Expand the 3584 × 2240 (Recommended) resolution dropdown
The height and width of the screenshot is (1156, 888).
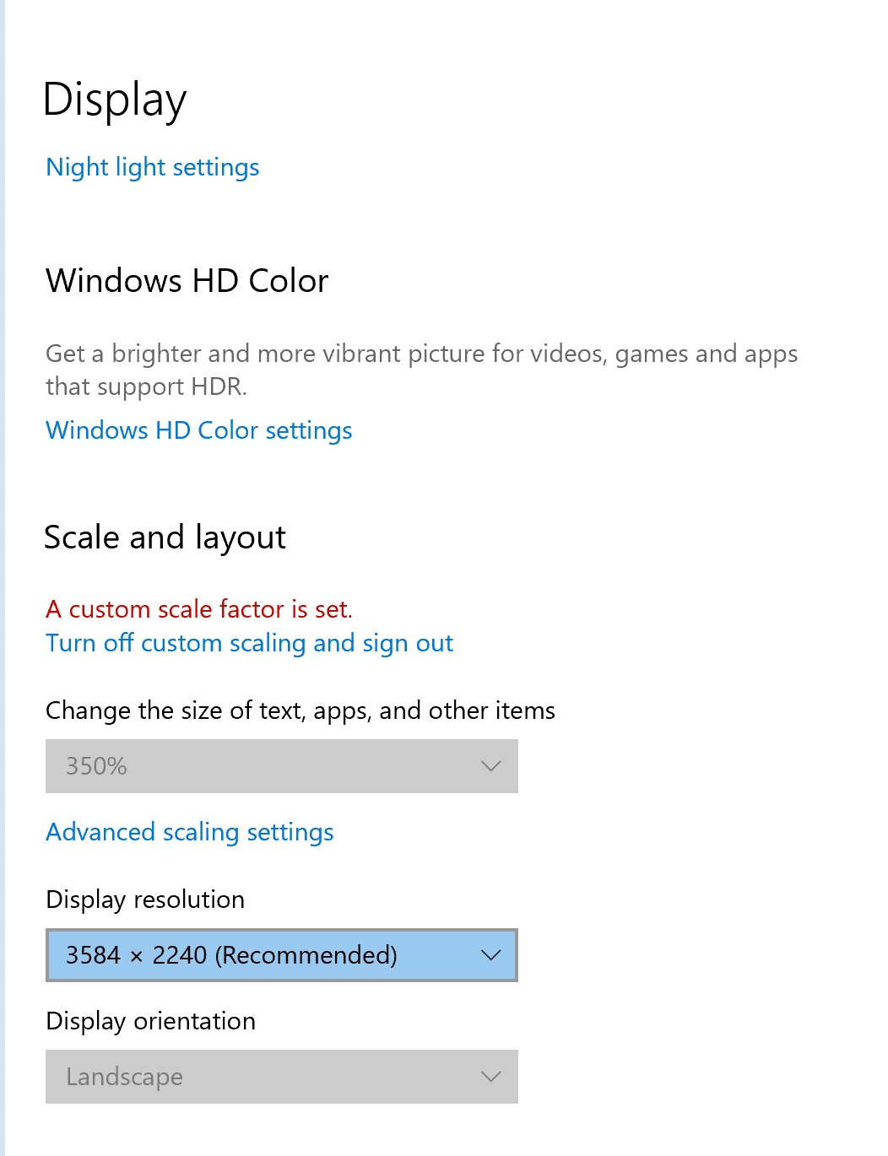point(282,955)
